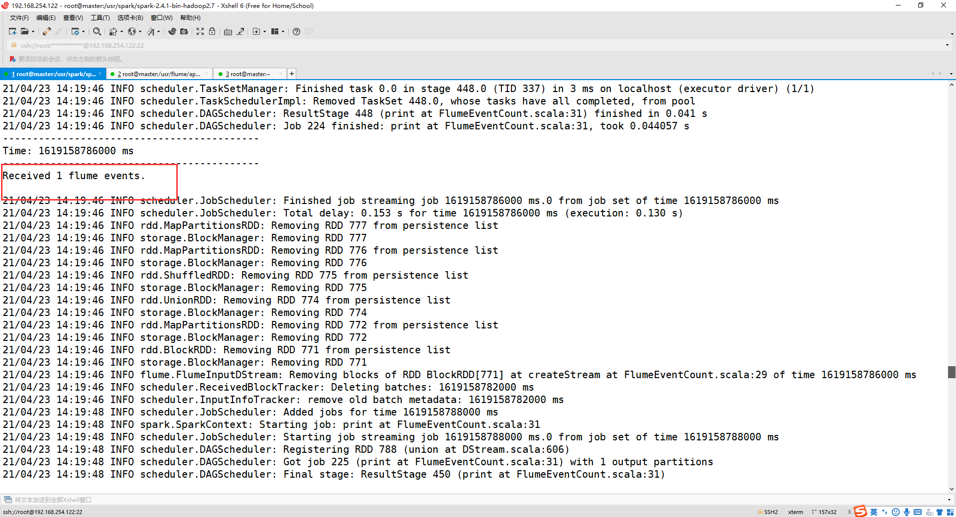The width and height of the screenshot is (956, 517).
Task: Click the IME microphone icon
Action: tap(907, 512)
